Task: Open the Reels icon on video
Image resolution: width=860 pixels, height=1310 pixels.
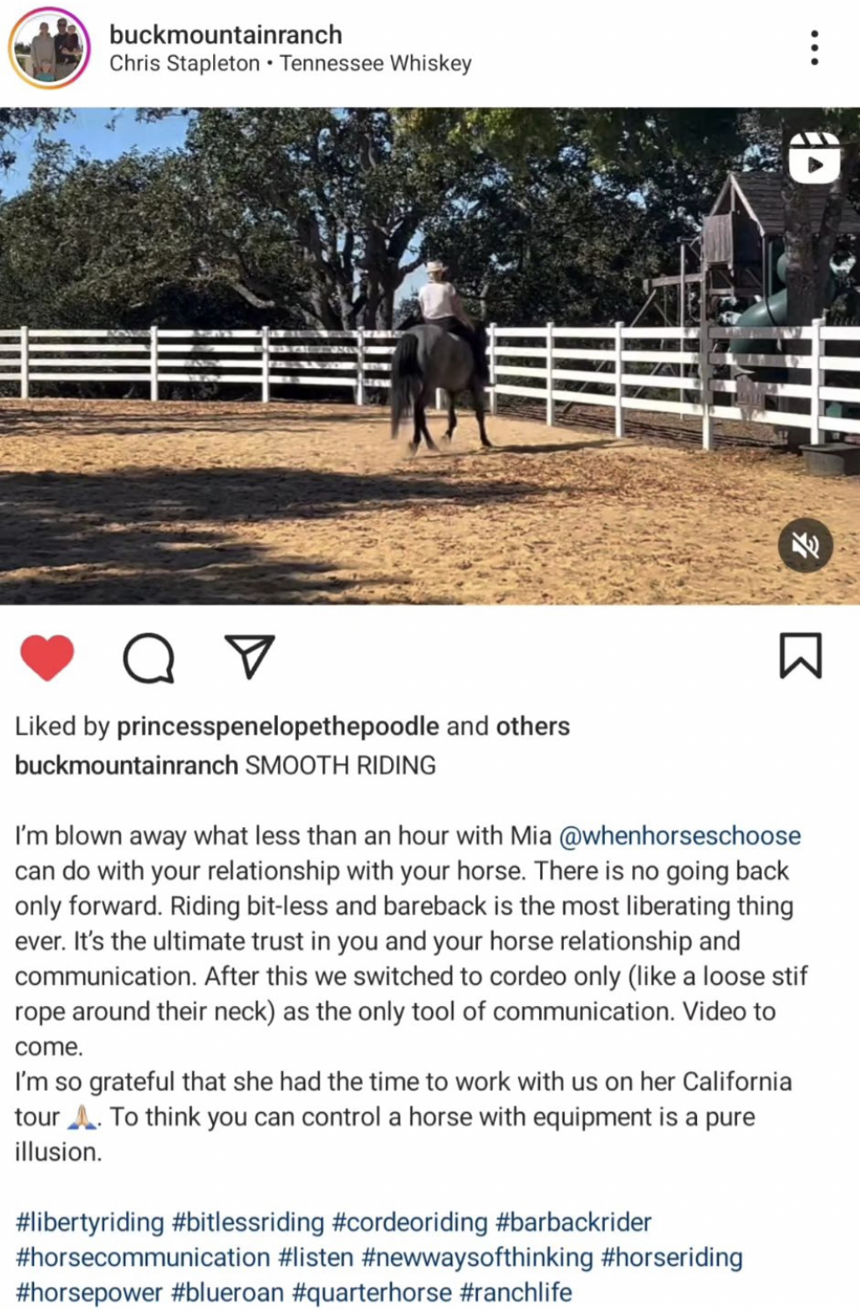Action: coord(814,159)
